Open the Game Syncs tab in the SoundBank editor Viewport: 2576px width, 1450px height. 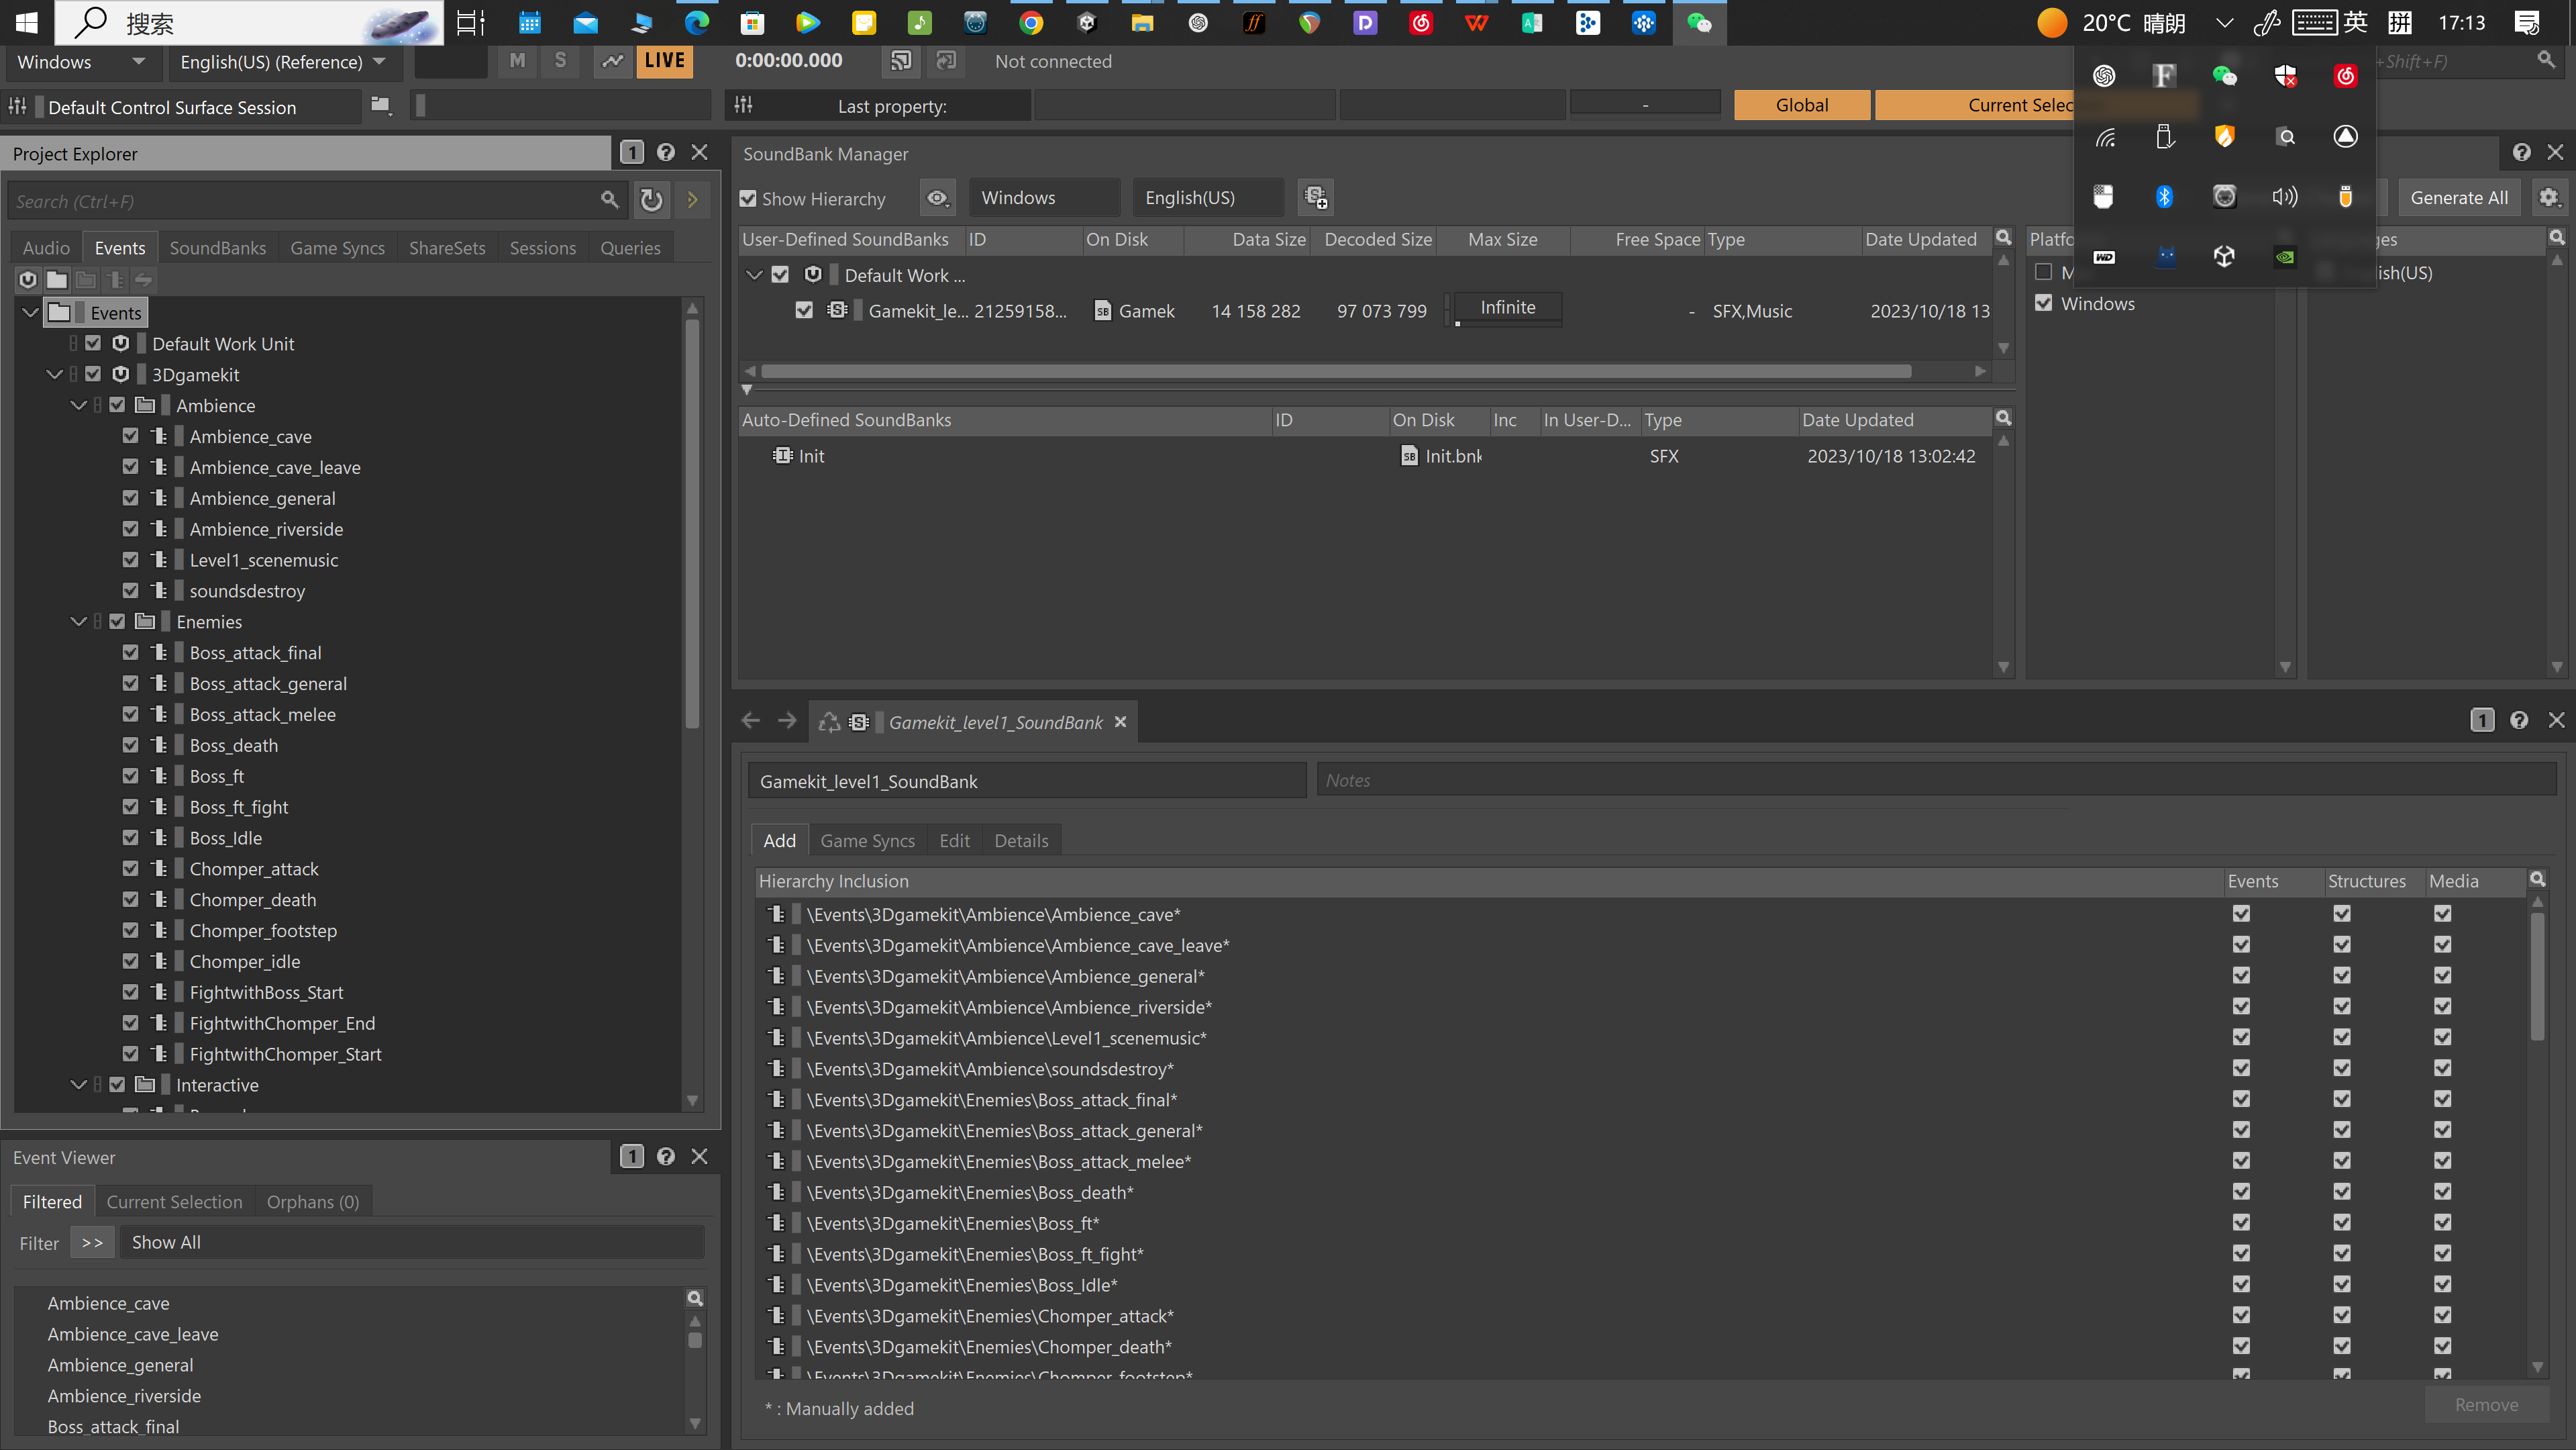point(867,840)
